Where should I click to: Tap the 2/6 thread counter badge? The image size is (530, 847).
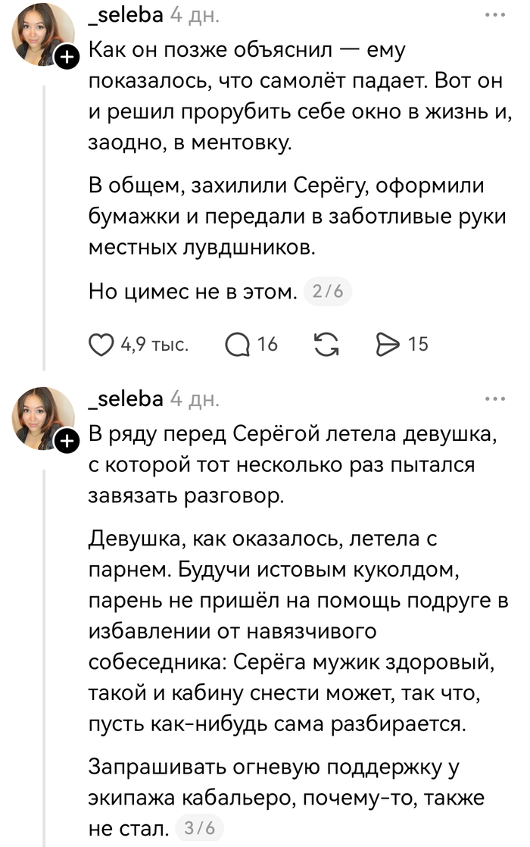tap(327, 292)
